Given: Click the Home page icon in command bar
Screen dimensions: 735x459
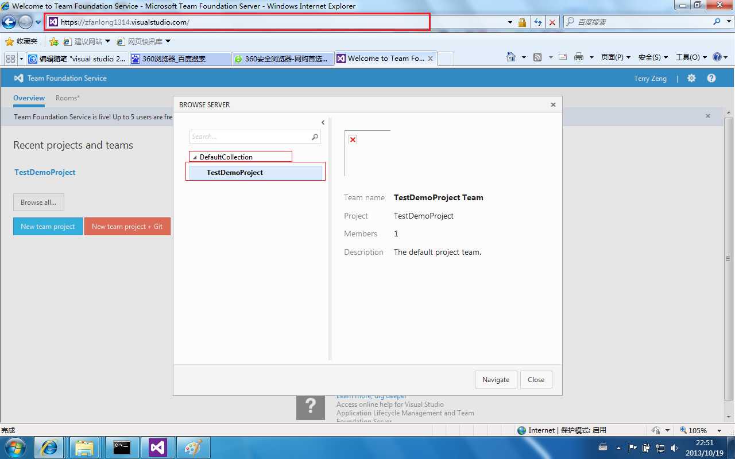Looking at the screenshot, I should (511, 57).
